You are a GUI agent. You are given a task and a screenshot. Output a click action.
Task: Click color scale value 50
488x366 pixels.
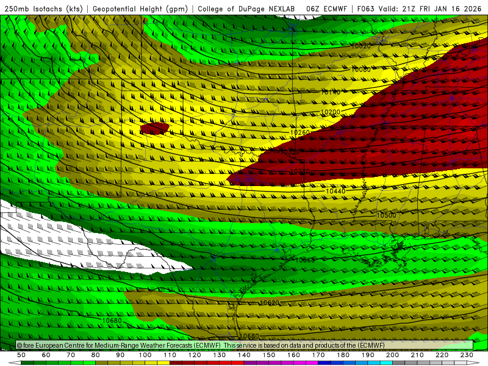(21, 355)
